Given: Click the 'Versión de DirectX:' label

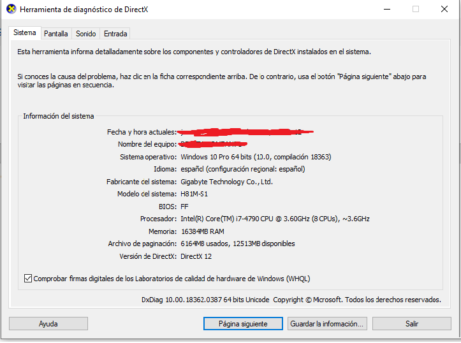Looking at the screenshot, I should click(x=148, y=256).
